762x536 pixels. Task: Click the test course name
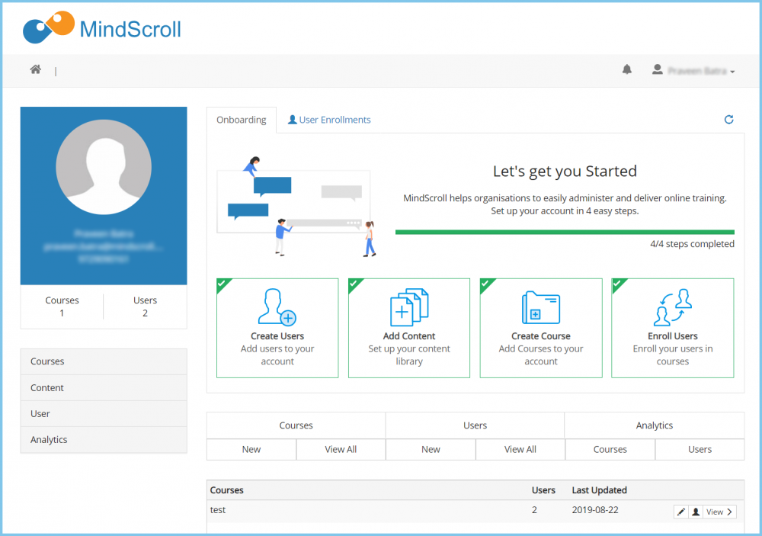pos(218,510)
